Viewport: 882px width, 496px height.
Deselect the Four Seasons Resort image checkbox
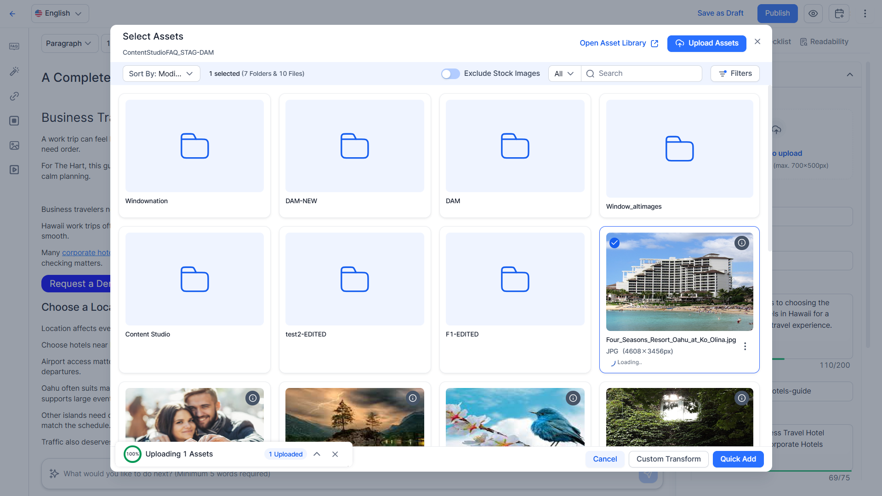click(615, 243)
